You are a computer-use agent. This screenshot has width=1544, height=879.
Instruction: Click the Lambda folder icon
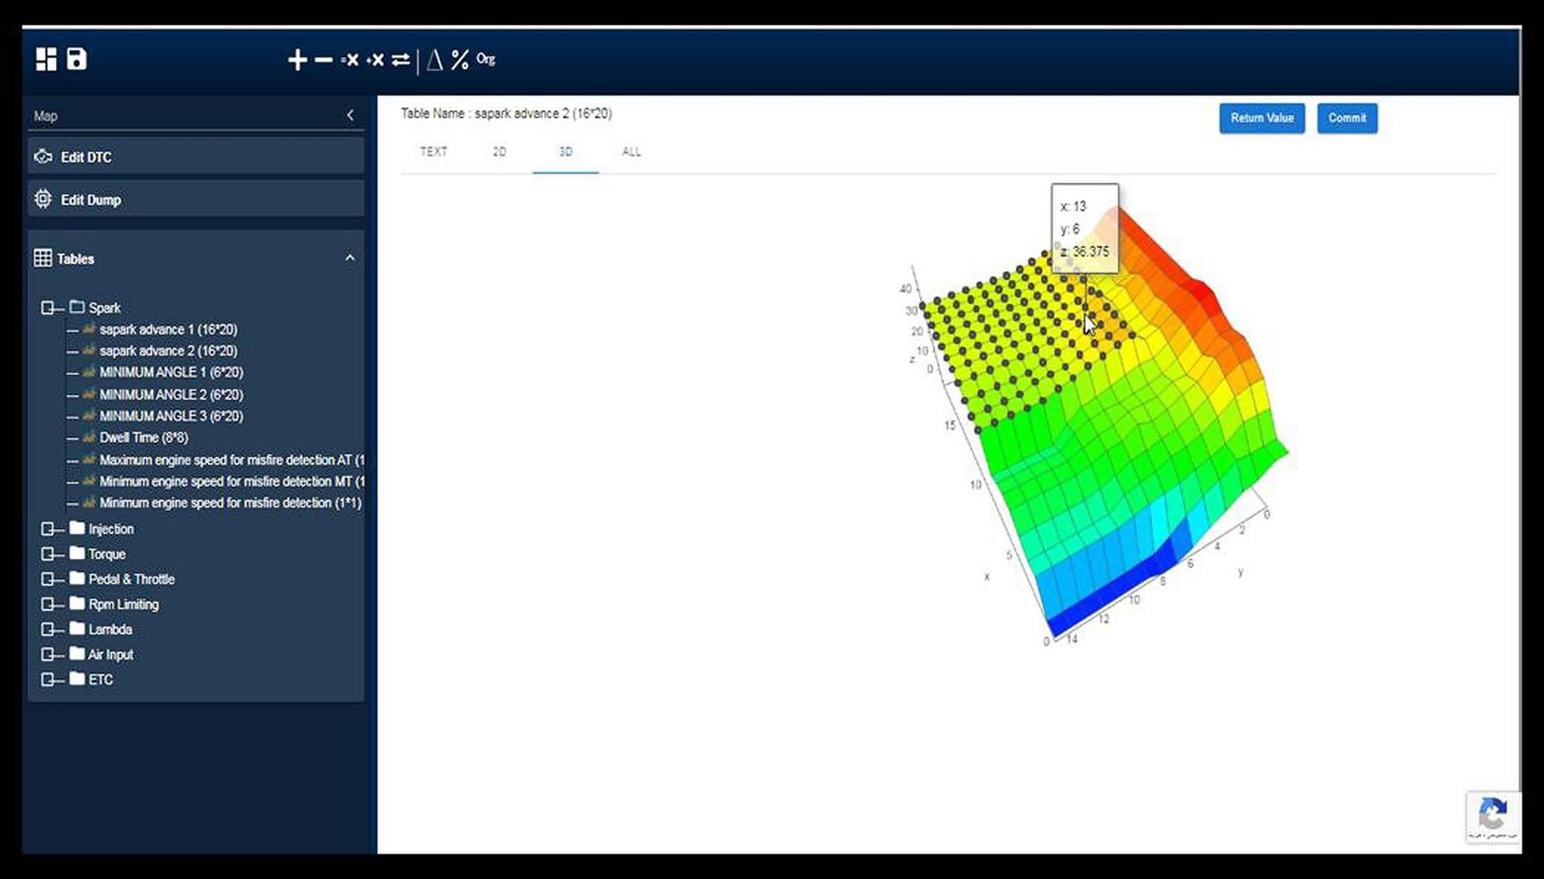(76, 629)
